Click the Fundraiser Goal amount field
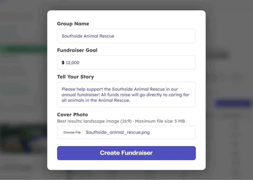The width and height of the screenshot is (253, 180). (x=126, y=62)
